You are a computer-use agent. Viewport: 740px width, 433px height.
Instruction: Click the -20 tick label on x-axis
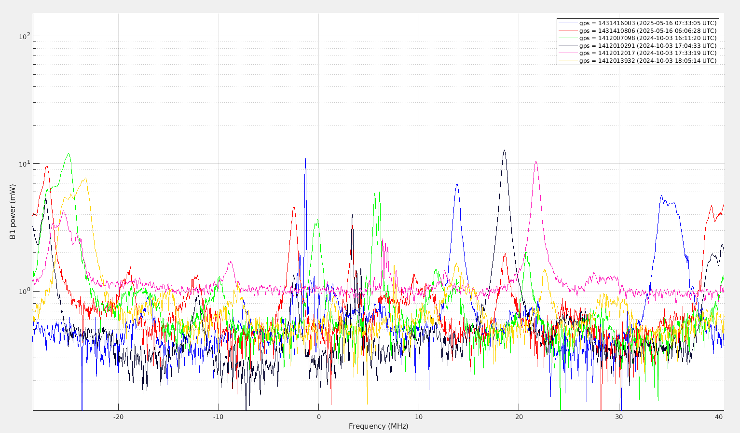pyautogui.click(x=118, y=417)
